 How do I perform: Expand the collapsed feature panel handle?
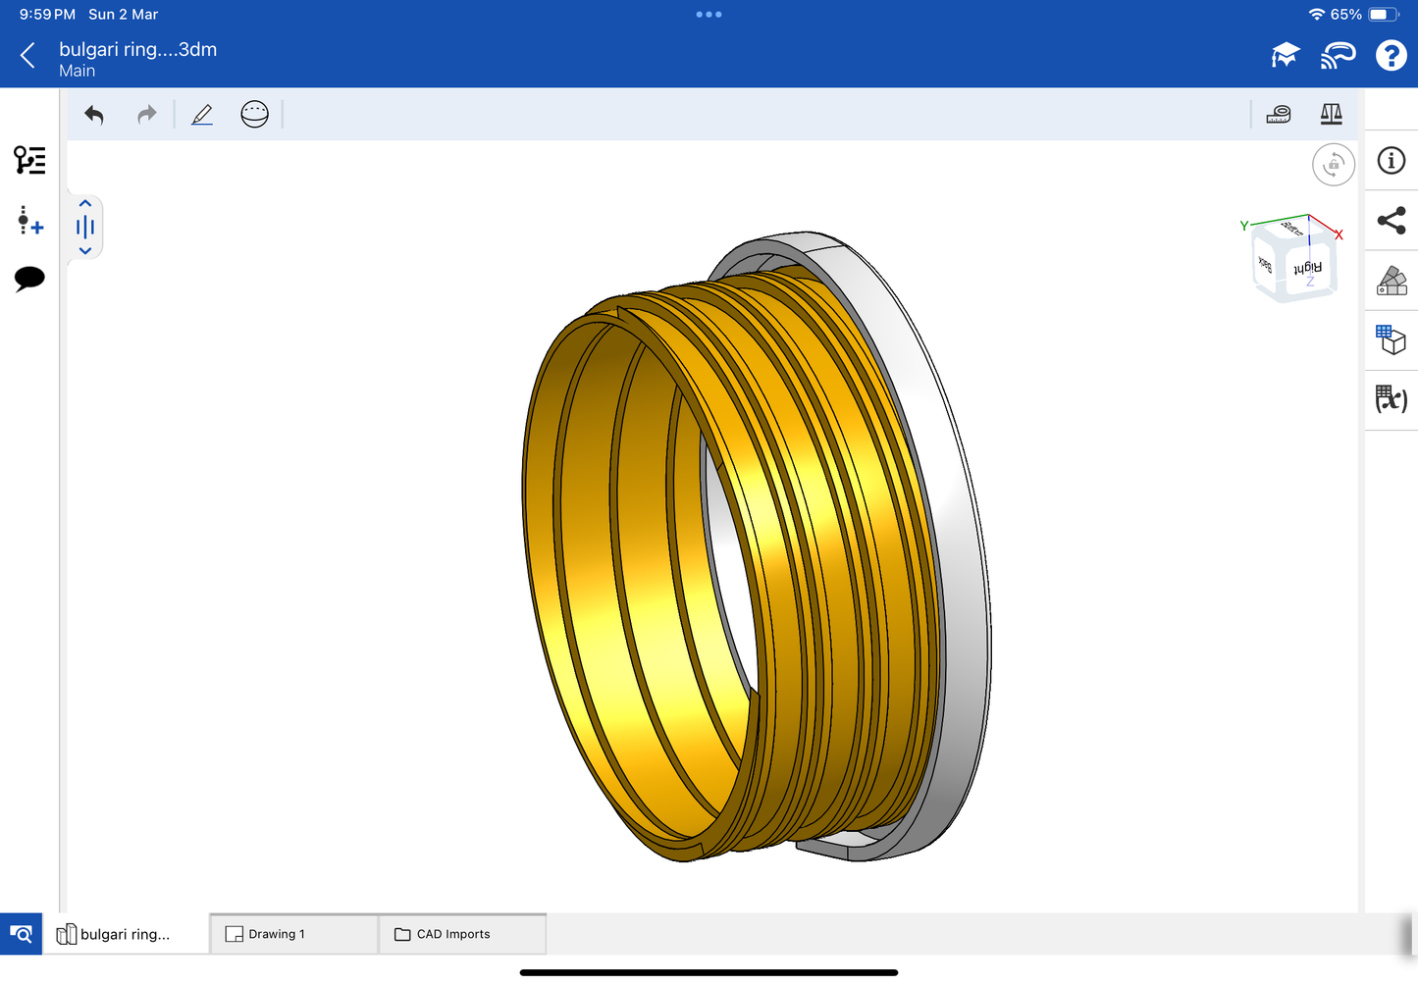click(85, 228)
